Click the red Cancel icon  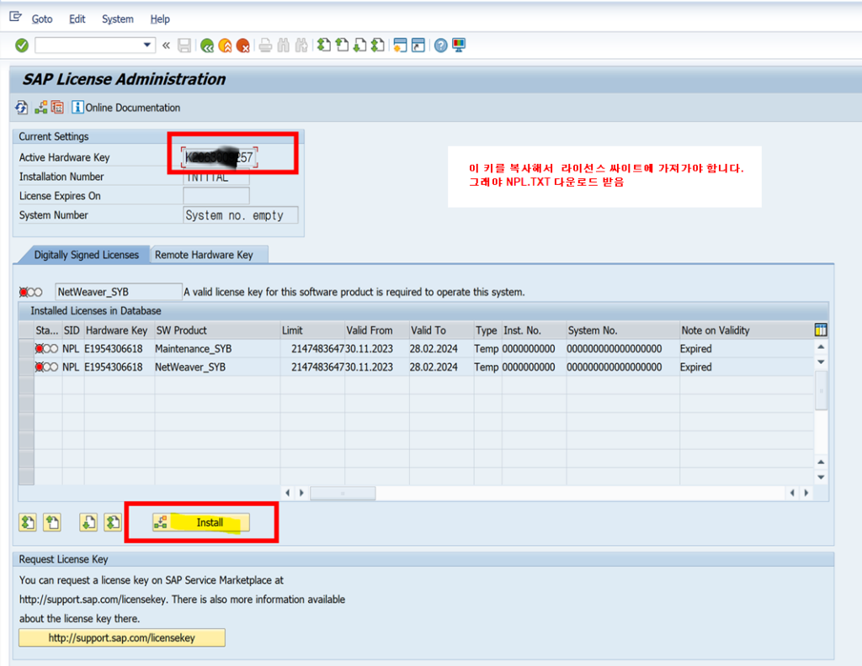[x=242, y=45]
